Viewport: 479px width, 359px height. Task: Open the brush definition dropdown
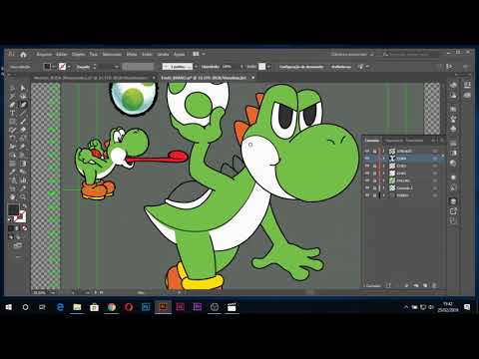coord(196,67)
